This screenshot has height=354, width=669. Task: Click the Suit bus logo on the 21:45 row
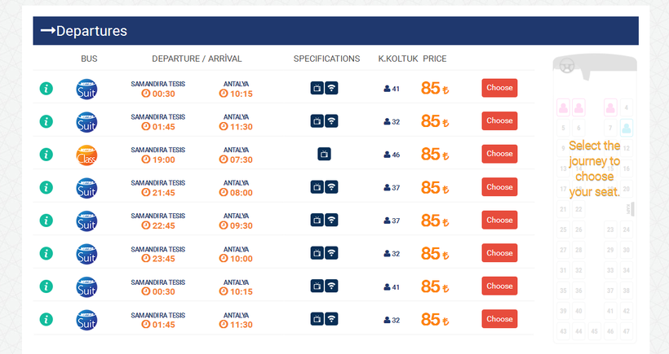86,187
